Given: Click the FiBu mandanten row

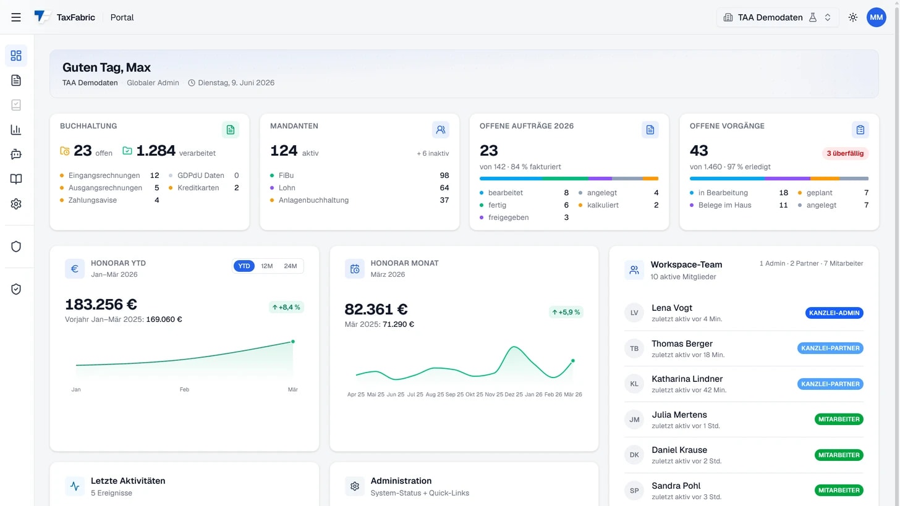Looking at the screenshot, I should tap(360, 175).
